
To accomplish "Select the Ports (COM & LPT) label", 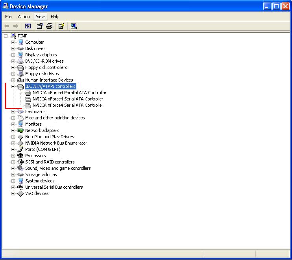I will pos(43,149).
